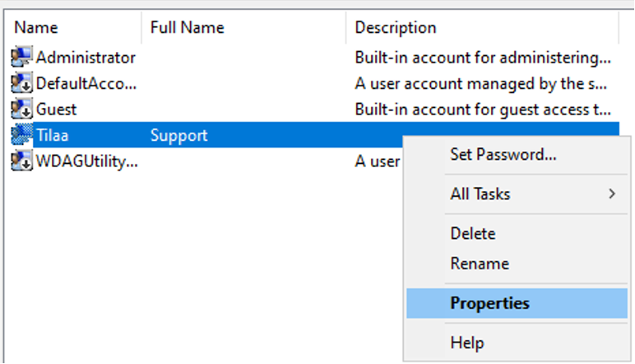Viewport: 635px width, 364px height.
Task: Sort by the Description column header
Action: [x=482, y=27]
